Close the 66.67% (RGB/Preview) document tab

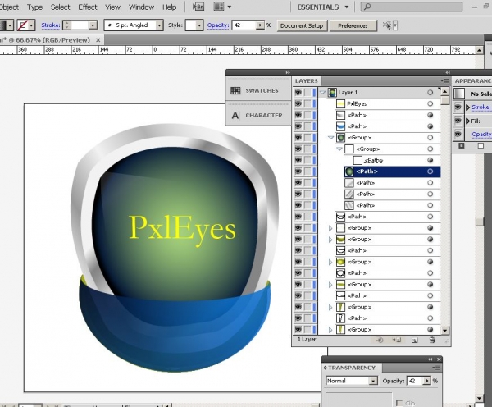click(x=98, y=40)
